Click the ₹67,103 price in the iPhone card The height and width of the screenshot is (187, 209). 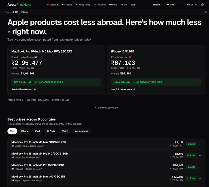tap(123, 63)
